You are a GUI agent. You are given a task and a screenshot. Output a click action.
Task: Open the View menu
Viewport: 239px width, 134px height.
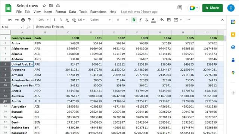click(37, 12)
